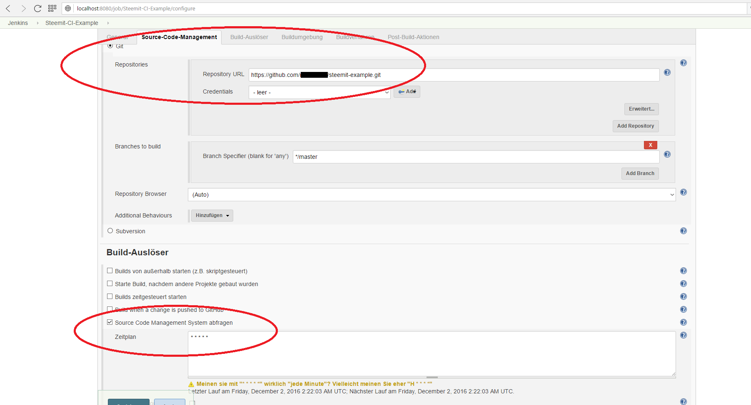
Task: Switch to the Build-Auslöser tab
Action: (x=249, y=37)
